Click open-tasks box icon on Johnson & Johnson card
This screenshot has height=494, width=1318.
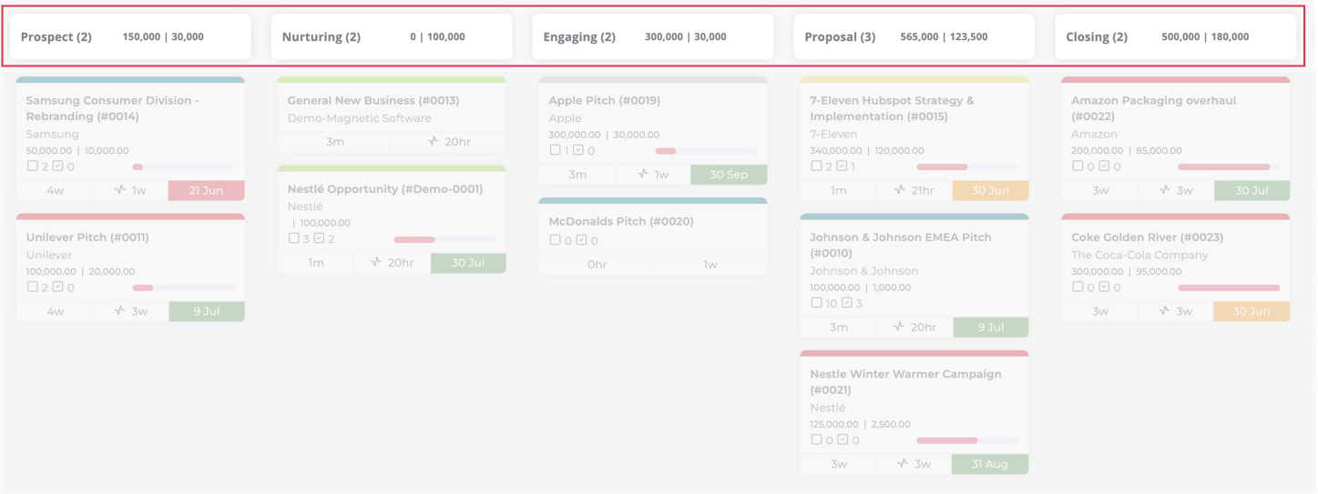coord(817,303)
